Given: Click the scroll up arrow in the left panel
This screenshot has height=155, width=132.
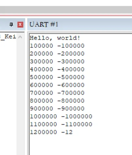Looking at the screenshot, I should (20, 37).
